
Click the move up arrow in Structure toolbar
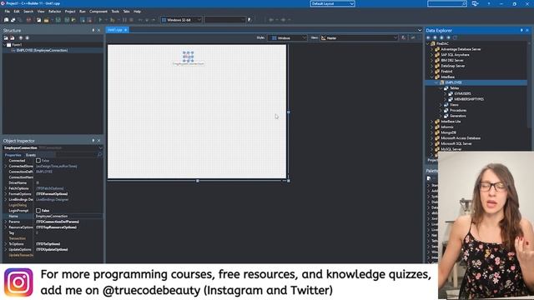pos(21,38)
